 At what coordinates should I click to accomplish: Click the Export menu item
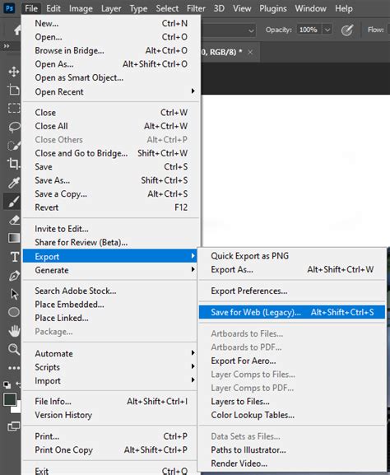point(110,256)
